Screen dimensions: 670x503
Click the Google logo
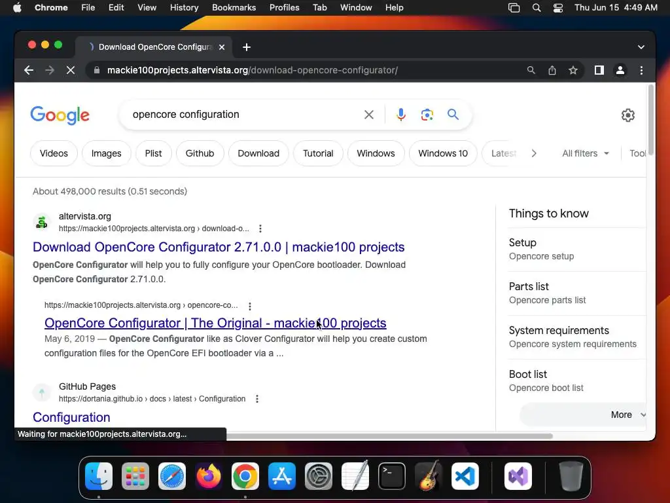[60, 115]
